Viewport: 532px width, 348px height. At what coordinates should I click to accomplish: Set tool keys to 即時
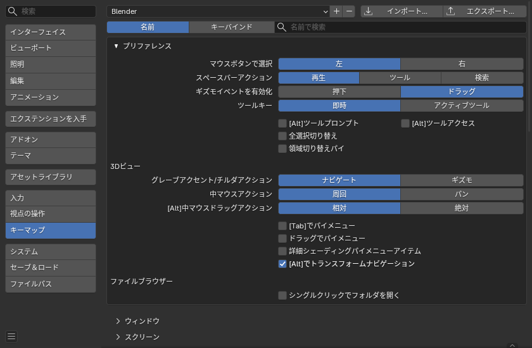(339, 106)
